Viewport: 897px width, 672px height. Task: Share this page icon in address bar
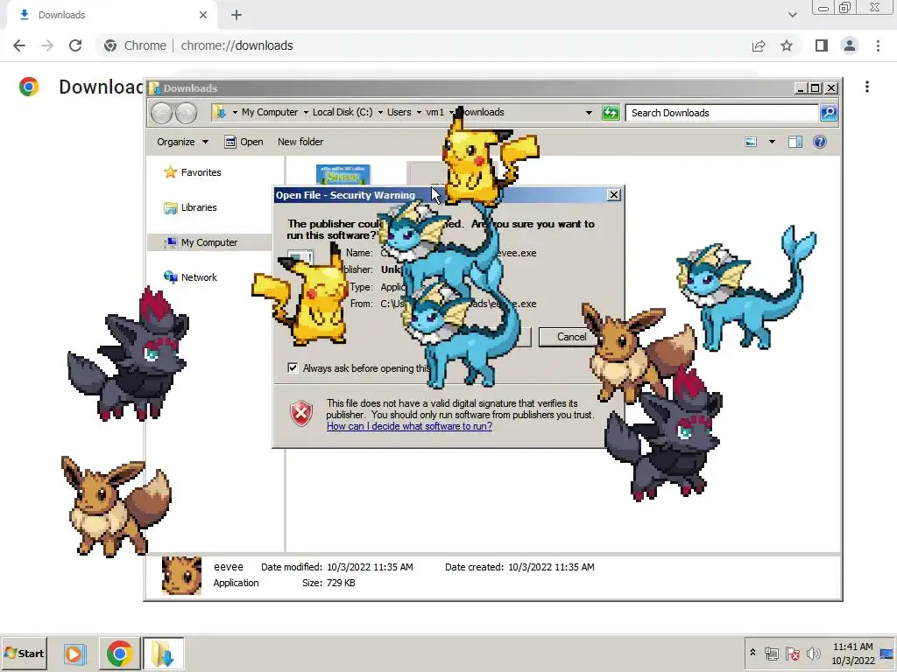[759, 45]
